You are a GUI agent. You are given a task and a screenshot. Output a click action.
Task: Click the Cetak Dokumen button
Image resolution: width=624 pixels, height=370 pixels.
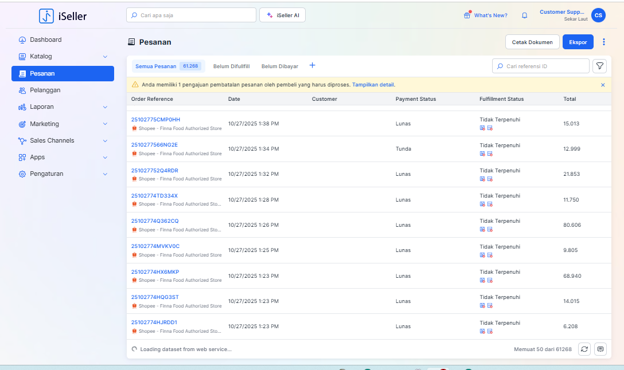coord(532,42)
